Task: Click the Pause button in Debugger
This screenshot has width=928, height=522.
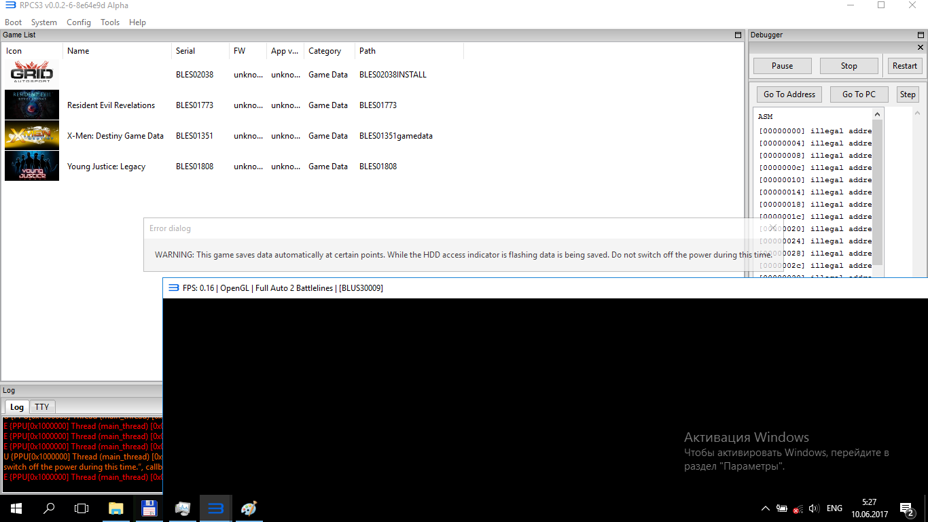Action: coord(782,66)
